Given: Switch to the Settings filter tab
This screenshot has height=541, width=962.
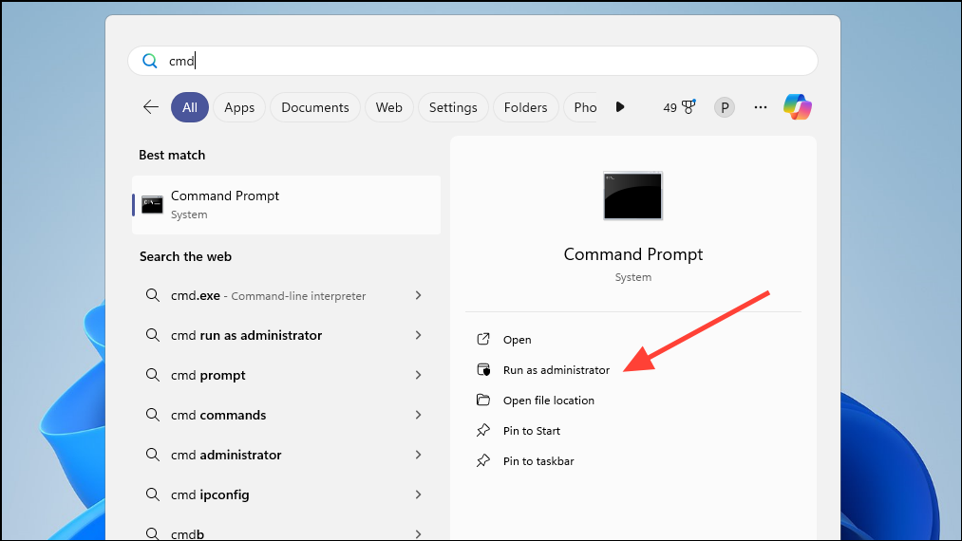Looking at the screenshot, I should tap(453, 107).
